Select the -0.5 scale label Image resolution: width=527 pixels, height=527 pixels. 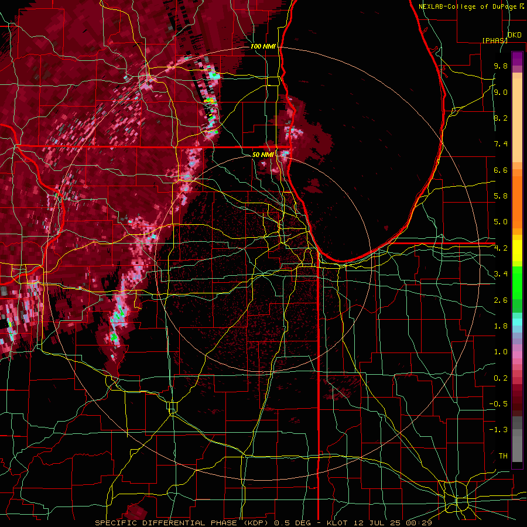[x=498, y=404]
